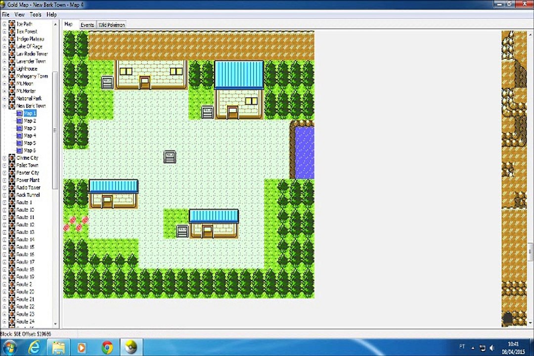The image size is (534, 356).
Task: Open the Windows Start menu orb
Action: (9, 348)
